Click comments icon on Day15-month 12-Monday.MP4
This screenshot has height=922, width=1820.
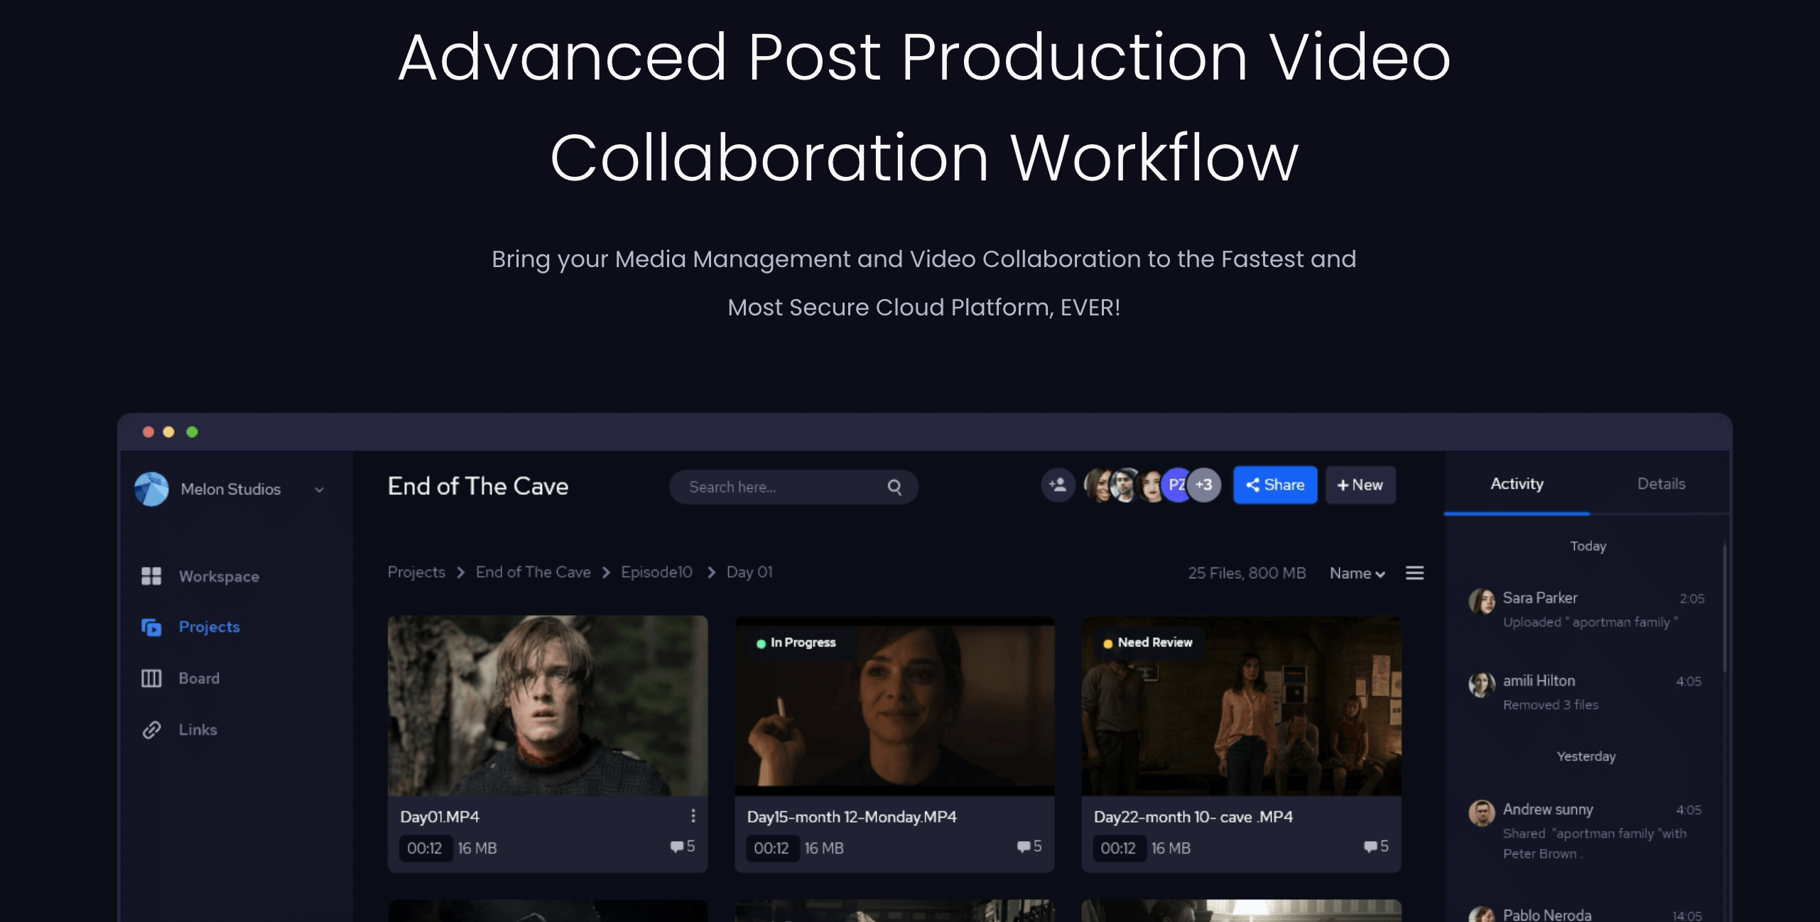coord(1023,846)
